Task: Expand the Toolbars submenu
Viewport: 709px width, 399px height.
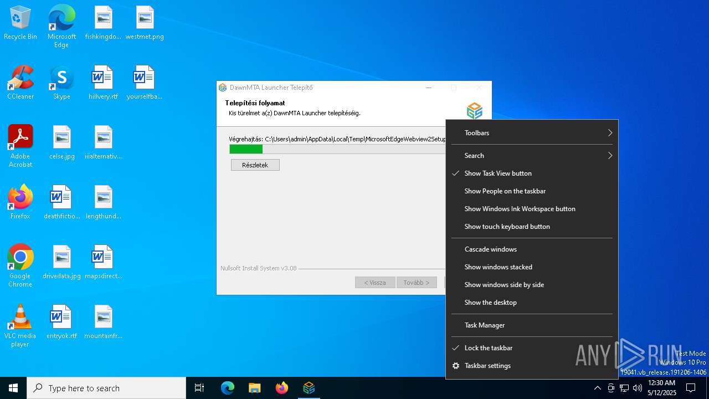Action: 532,133
